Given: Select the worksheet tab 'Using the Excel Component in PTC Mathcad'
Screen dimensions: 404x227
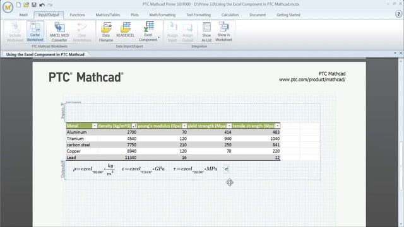Looking at the screenshot, I should (x=45, y=55).
